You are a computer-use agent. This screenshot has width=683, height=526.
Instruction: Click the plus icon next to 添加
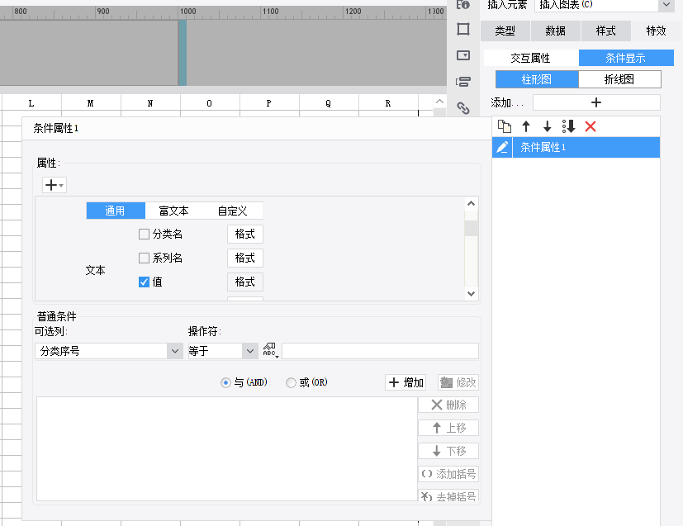(x=596, y=102)
